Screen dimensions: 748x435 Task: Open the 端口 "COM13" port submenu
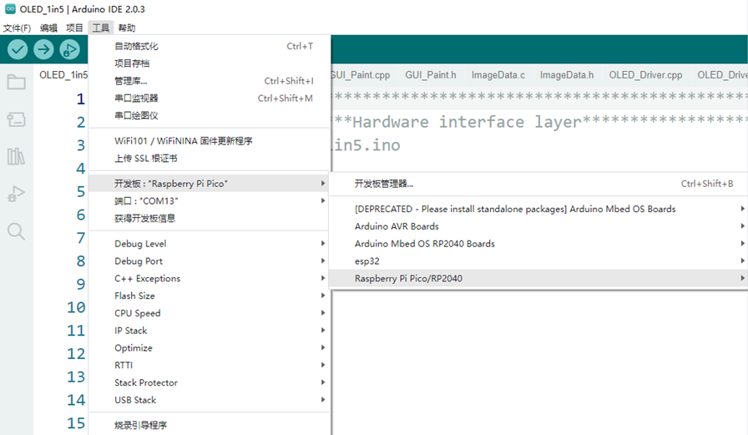coord(146,201)
